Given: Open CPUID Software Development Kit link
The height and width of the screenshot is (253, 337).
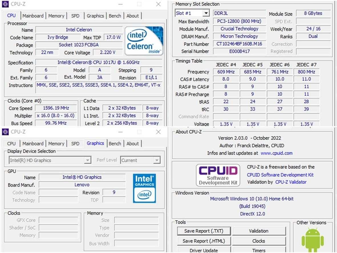Looking at the screenshot, I should [280, 175].
